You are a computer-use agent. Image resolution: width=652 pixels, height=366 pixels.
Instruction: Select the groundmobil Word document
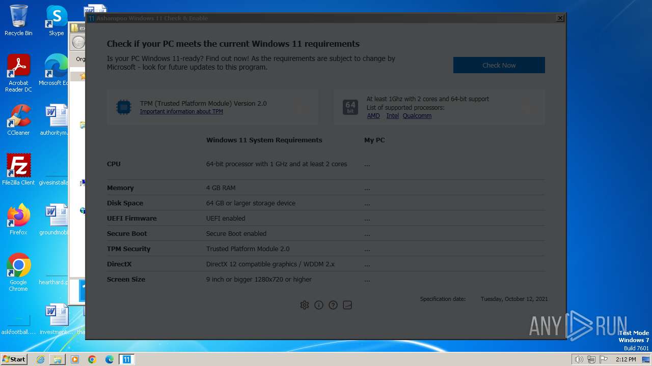pos(55,220)
